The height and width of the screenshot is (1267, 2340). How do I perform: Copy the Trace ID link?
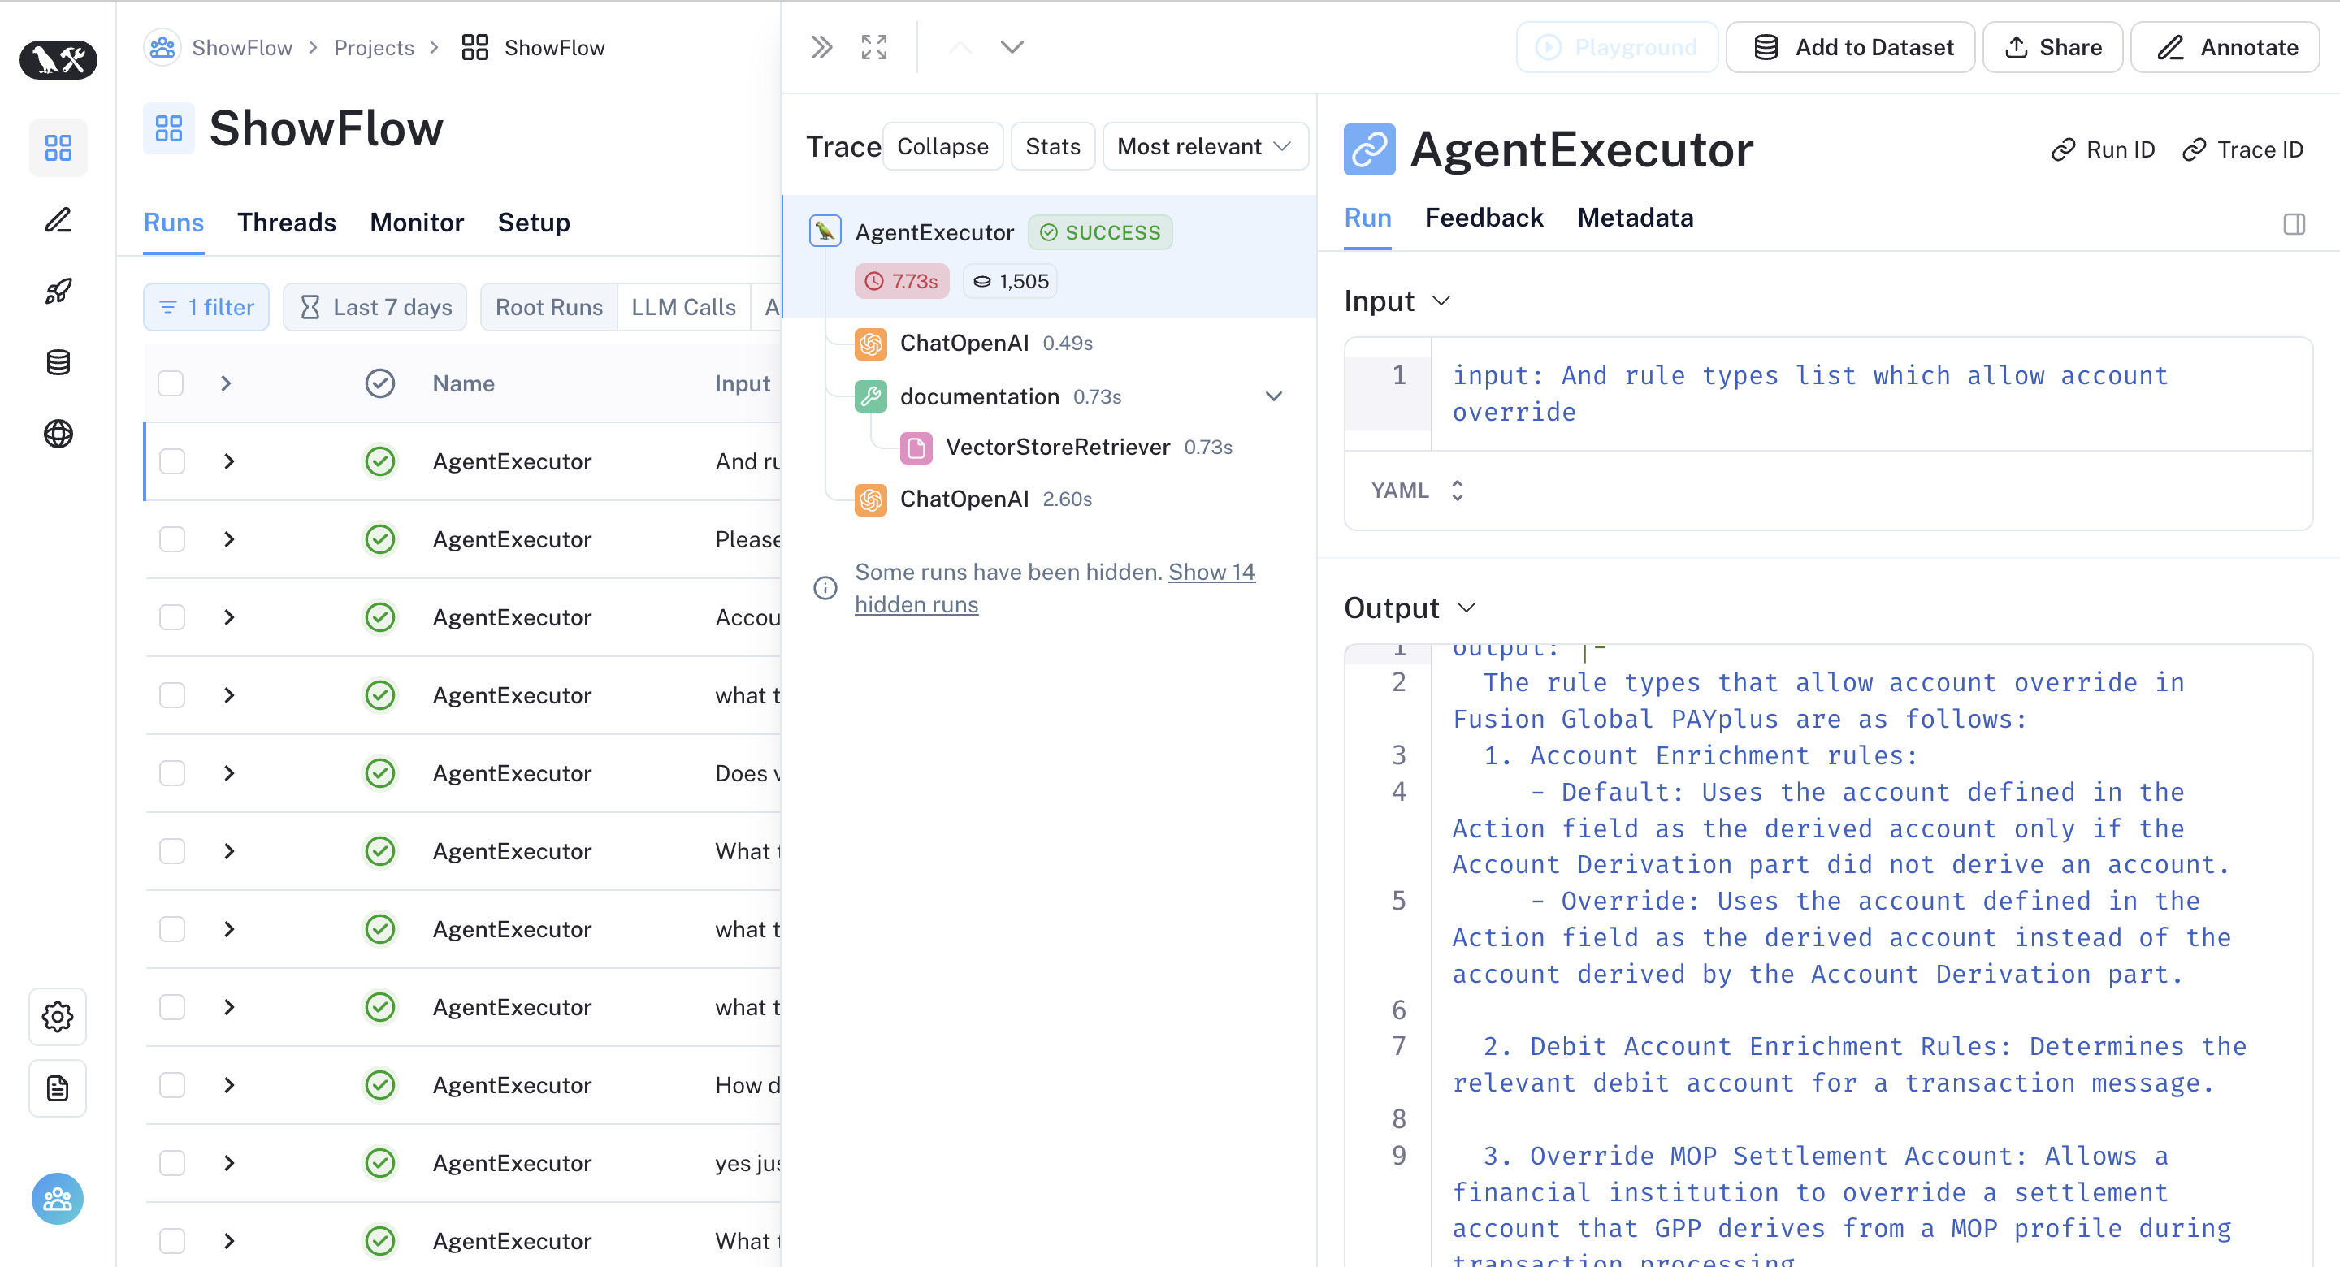click(2242, 149)
